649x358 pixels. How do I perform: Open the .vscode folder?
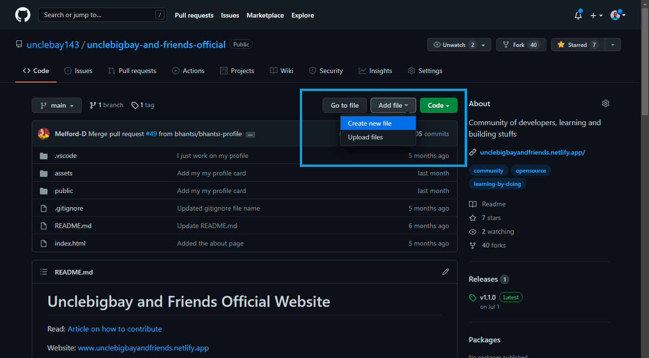tap(66, 156)
